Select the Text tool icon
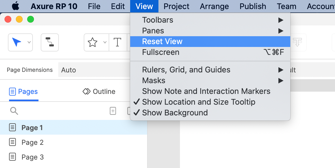This screenshot has height=168, width=335. [117, 42]
